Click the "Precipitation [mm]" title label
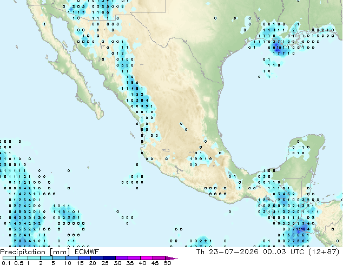 (x=35, y=252)
